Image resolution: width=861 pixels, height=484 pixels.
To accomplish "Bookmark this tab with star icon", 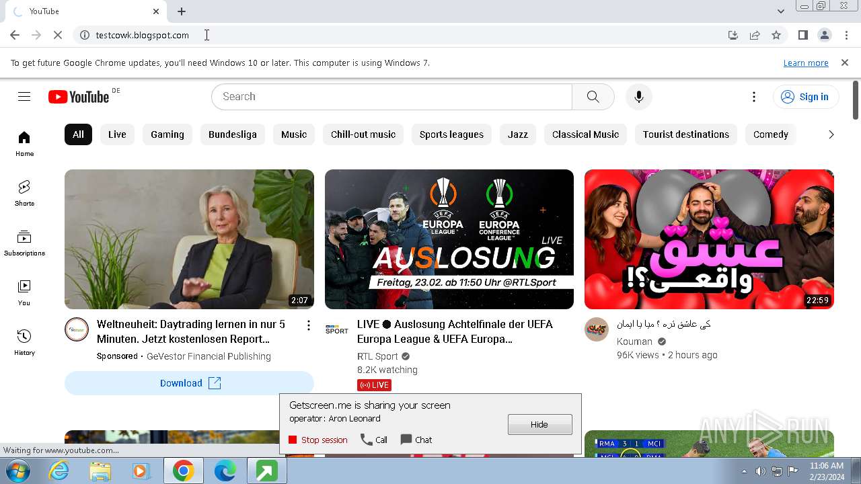I will tap(776, 35).
